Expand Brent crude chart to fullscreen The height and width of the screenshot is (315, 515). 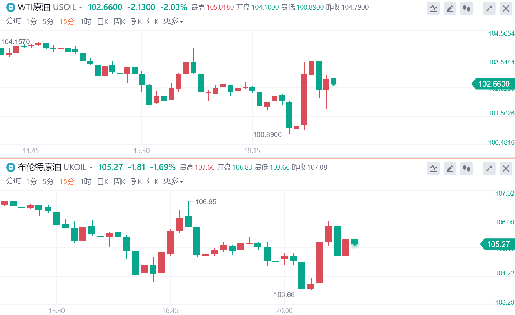tap(489, 168)
